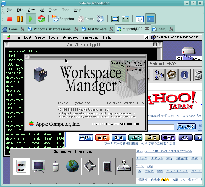Select the globe network device icon
Viewport: 205px width, 187px height.
(x=72, y=166)
